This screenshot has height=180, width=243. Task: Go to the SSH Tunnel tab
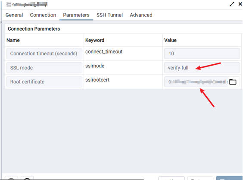click(x=109, y=15)
